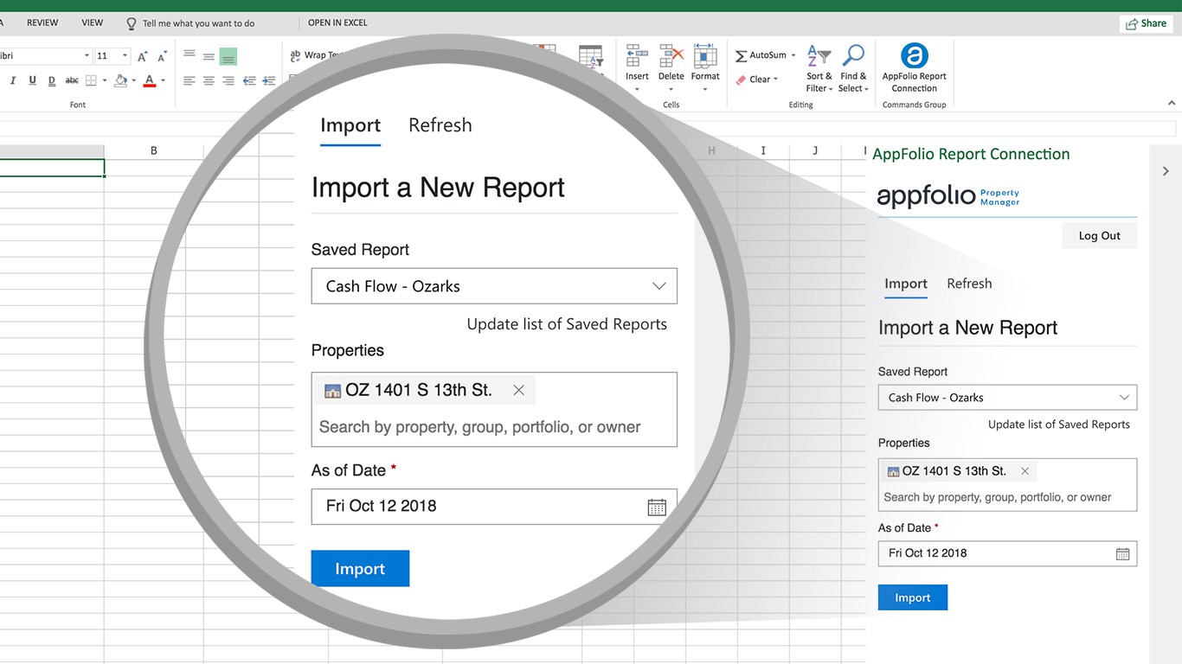This screenshot has height=664, width=1182.
Task: Open the calendar picker in the task pane
Action: (x=1122, y=554)
